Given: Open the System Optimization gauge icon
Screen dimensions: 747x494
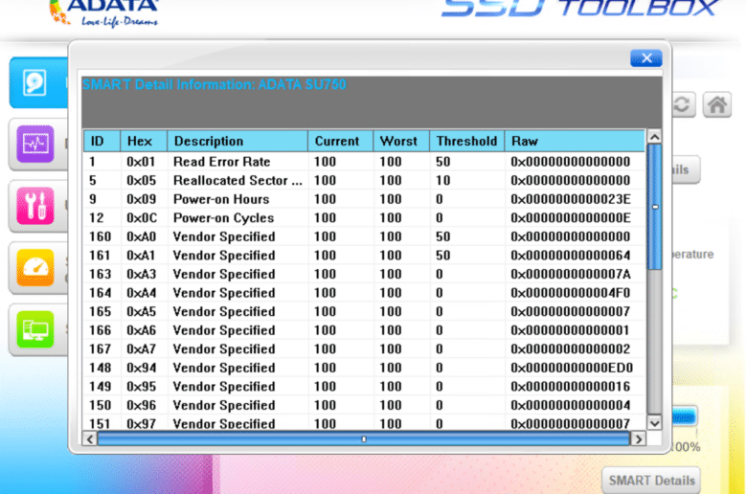Looking at the screenshot, I should coord(35,267).
